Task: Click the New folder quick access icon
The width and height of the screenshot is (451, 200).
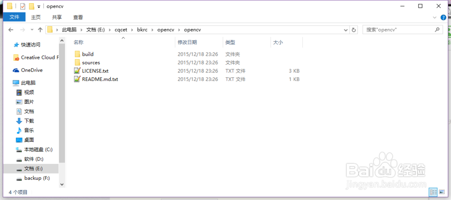Action: pyautogui.click(x=32, y=6)
